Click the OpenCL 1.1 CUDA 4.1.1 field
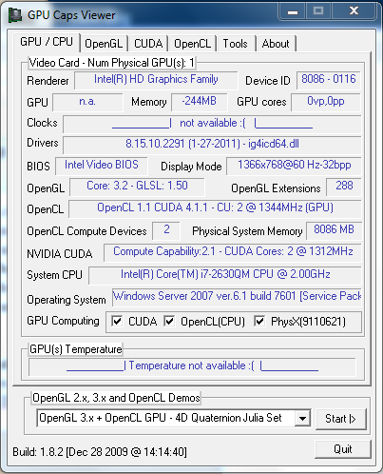 click(215, 208)
